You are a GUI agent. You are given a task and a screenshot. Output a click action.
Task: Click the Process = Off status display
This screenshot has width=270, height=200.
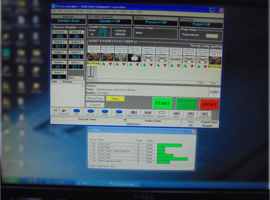pos(156,23)
